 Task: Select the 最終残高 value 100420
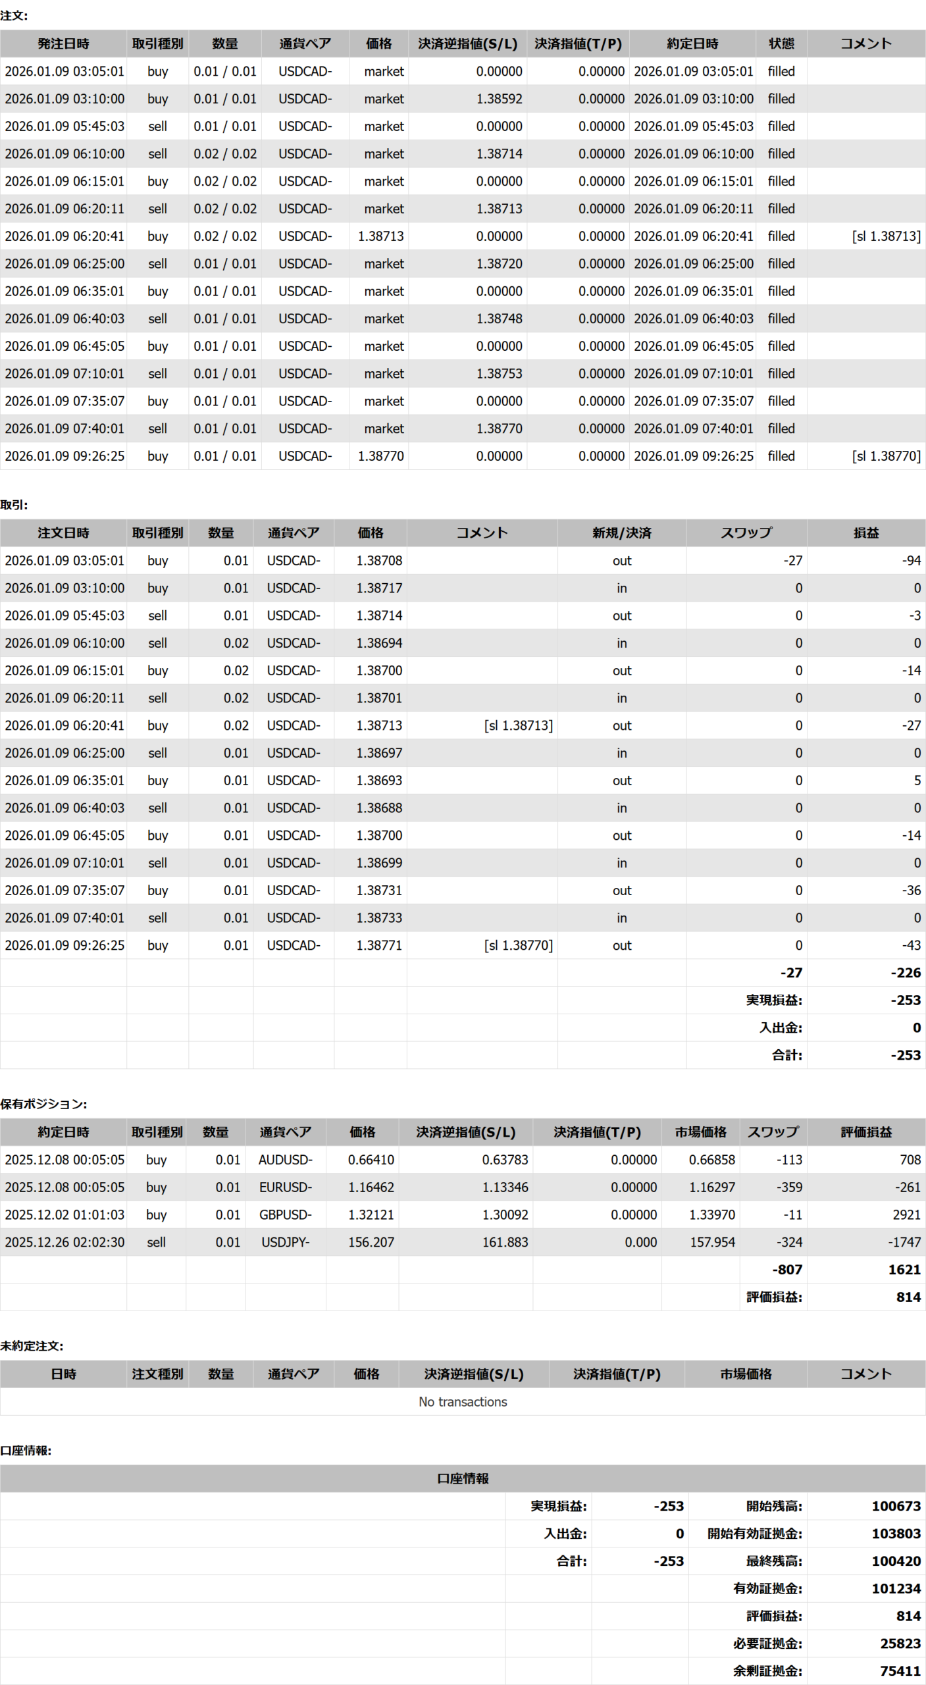tap(896, 1561)
